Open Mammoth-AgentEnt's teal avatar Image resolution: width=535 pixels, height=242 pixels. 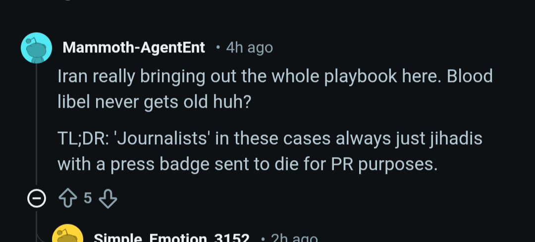37,48
